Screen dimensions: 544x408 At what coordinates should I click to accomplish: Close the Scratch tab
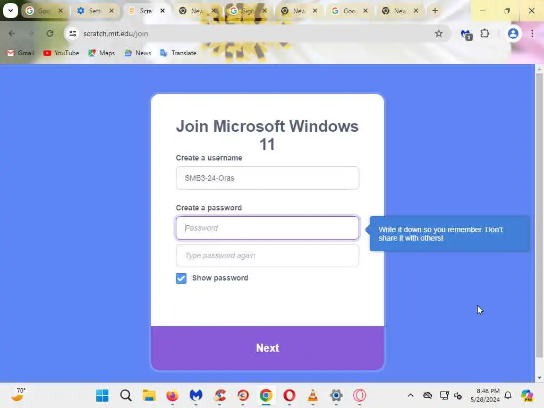(x=163, y=11)
